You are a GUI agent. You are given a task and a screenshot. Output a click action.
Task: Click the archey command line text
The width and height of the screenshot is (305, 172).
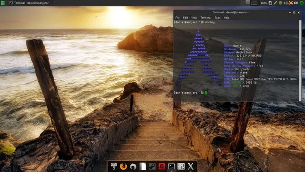[x=194, y=22]
